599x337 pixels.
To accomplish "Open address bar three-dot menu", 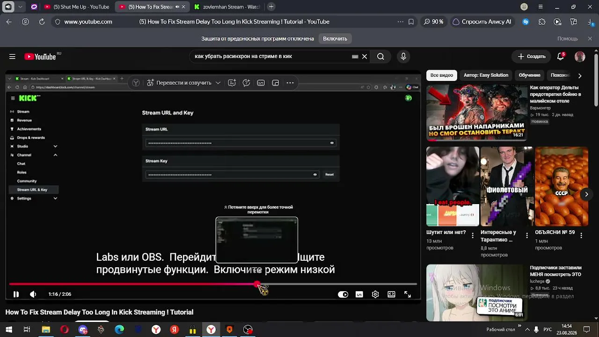I will point(400,22).
